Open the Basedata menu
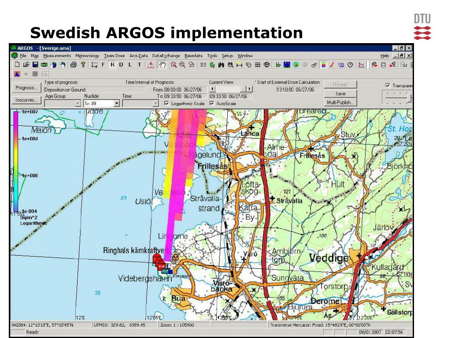Viewport: 451px width, 338px height. coord(194,56)
